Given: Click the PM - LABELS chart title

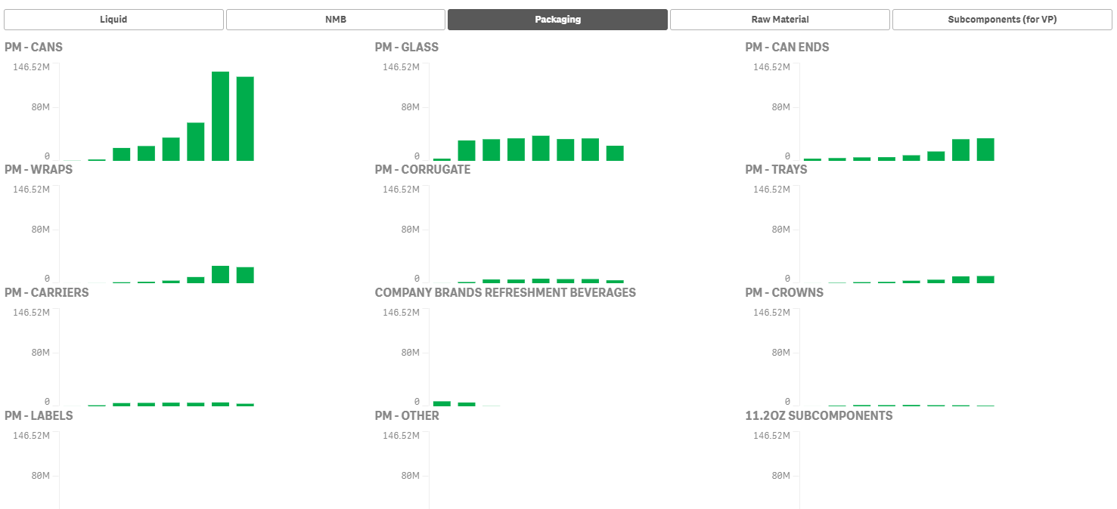Looking at the screenshot, I should 38,415.
